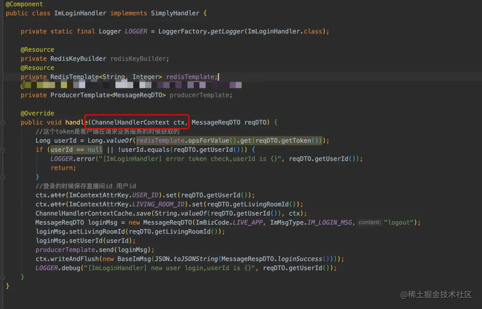Click the LIVE_APP constant

(x=247, y=222)
